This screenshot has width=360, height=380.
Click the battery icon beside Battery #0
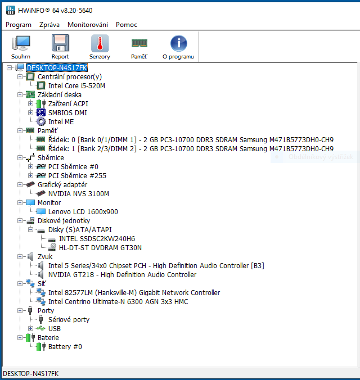pos(41,347)
